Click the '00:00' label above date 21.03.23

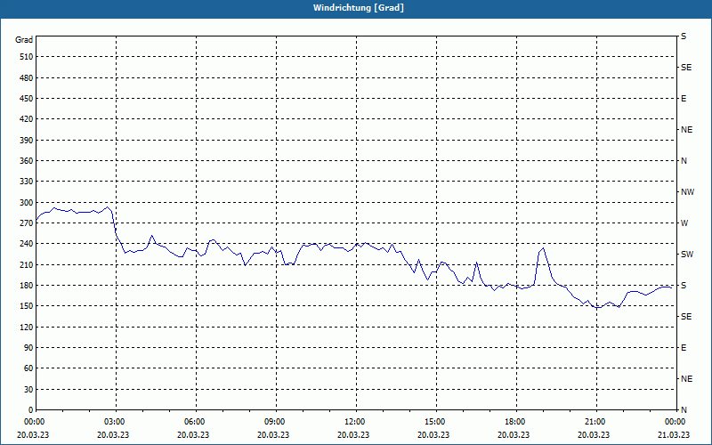675,422
